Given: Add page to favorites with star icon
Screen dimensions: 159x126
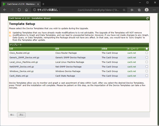Looking at the screenshot, I should (124, 10).
